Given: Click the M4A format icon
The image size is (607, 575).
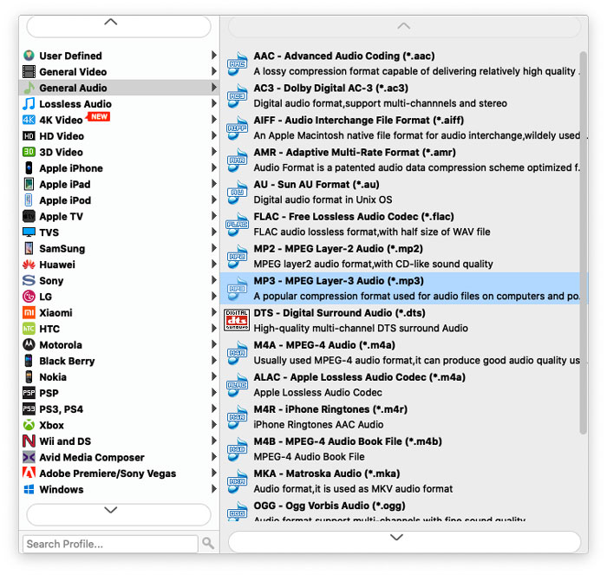Looking at the screenshot, I should click(237, 353).
